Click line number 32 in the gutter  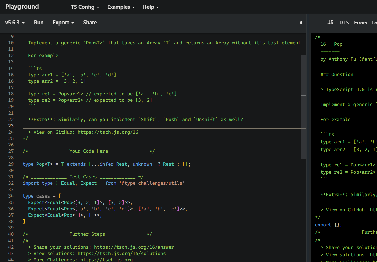click(11, 183)
